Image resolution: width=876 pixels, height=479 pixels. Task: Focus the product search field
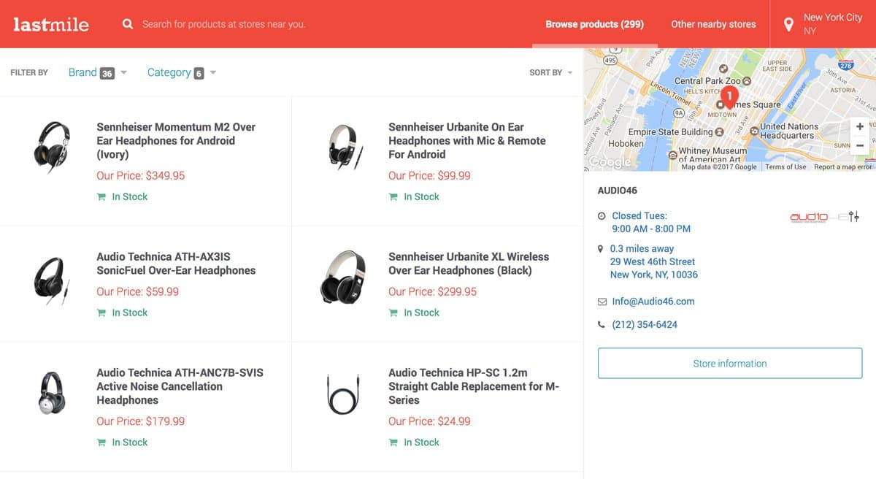pos(223,24)
